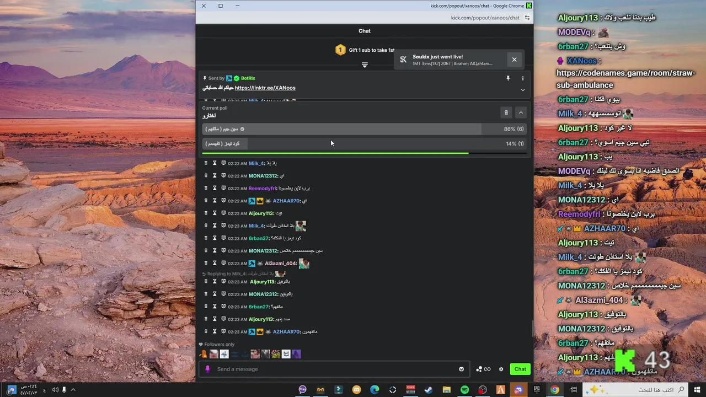Click the Chat header title
The width and height of the screenshot is (706, 397).
click(x=365, y=31)
